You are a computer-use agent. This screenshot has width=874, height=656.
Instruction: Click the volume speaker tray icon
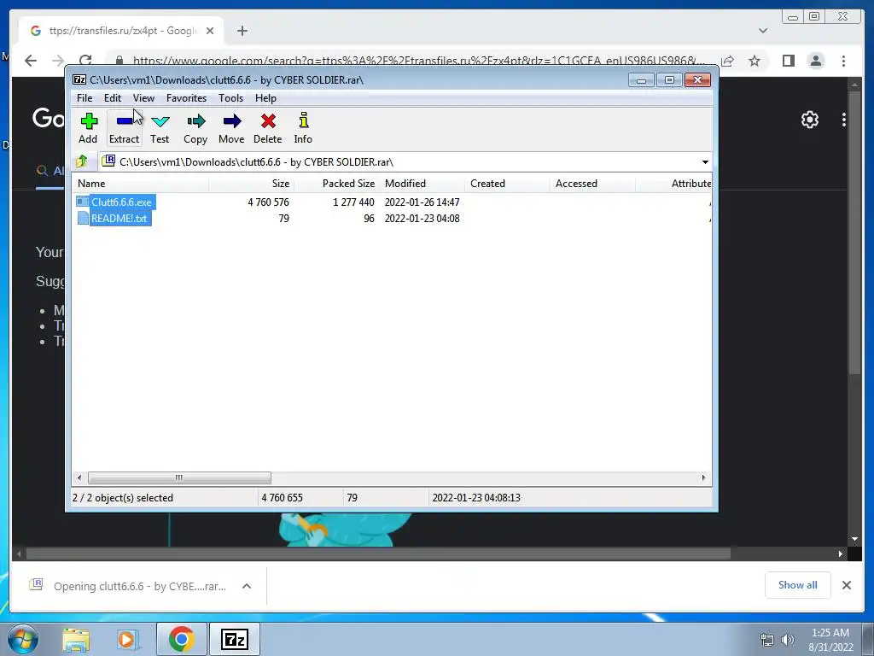coord(788,639)
